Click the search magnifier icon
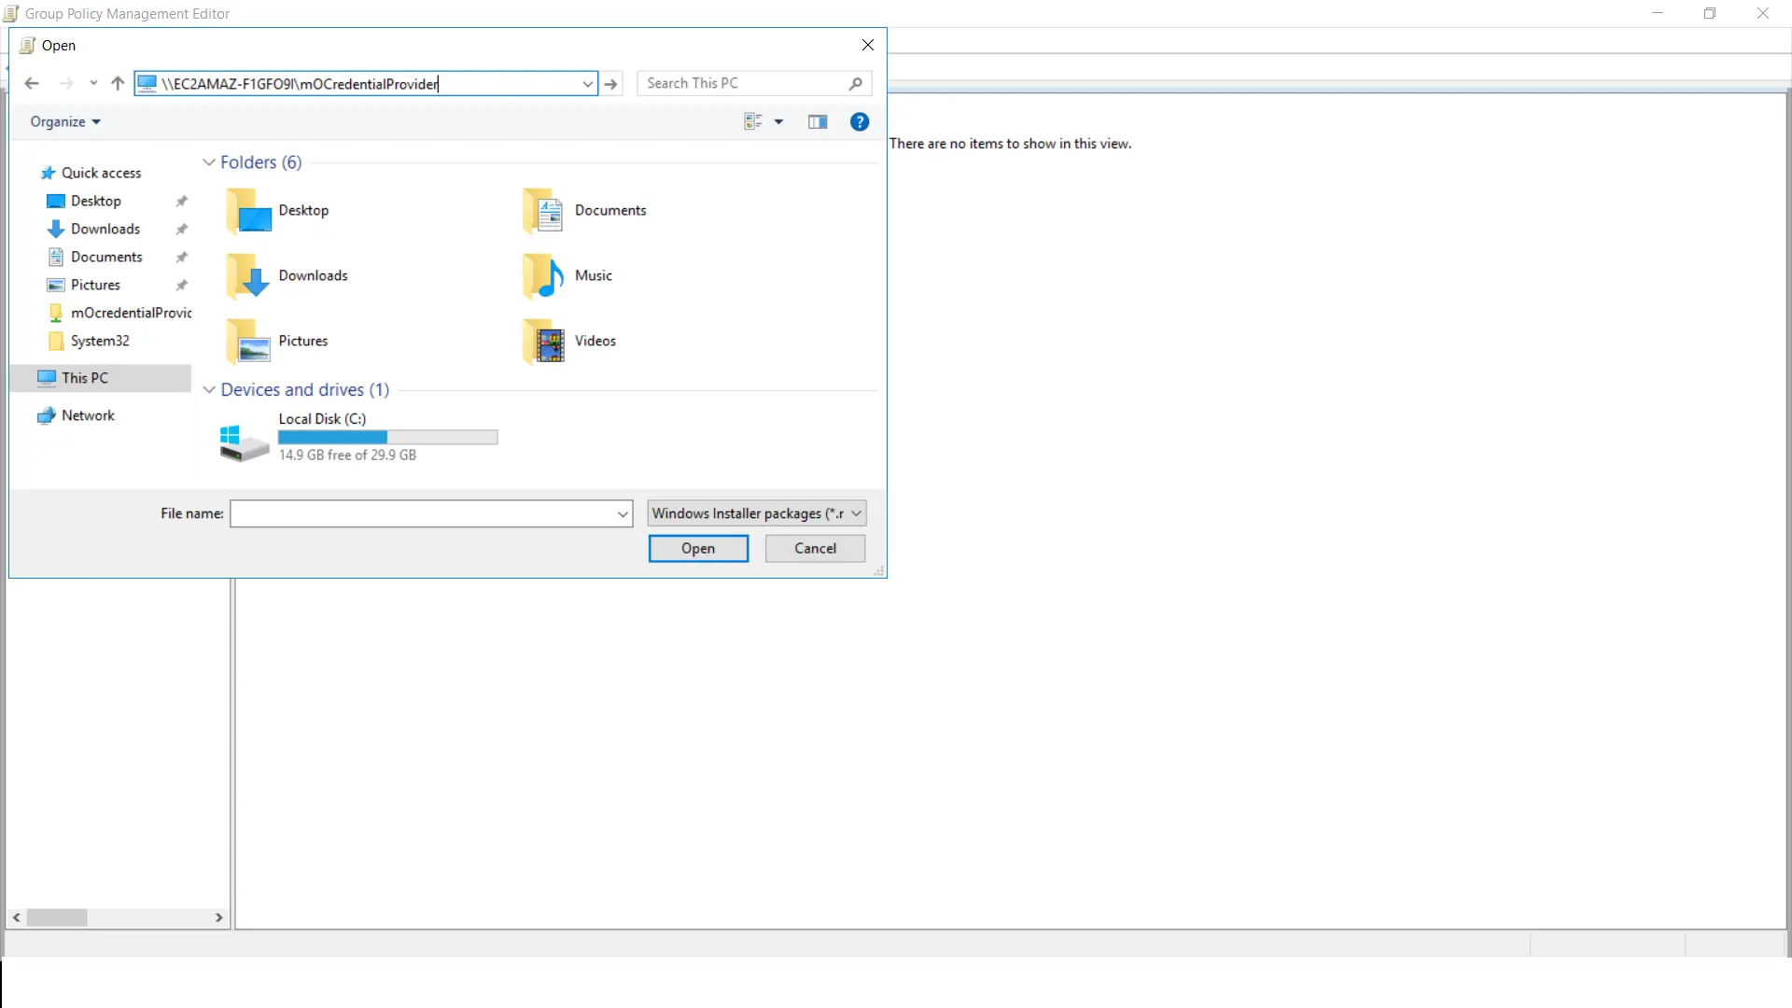This screenshot has height=1008, width=1792. tap(856, 83)
